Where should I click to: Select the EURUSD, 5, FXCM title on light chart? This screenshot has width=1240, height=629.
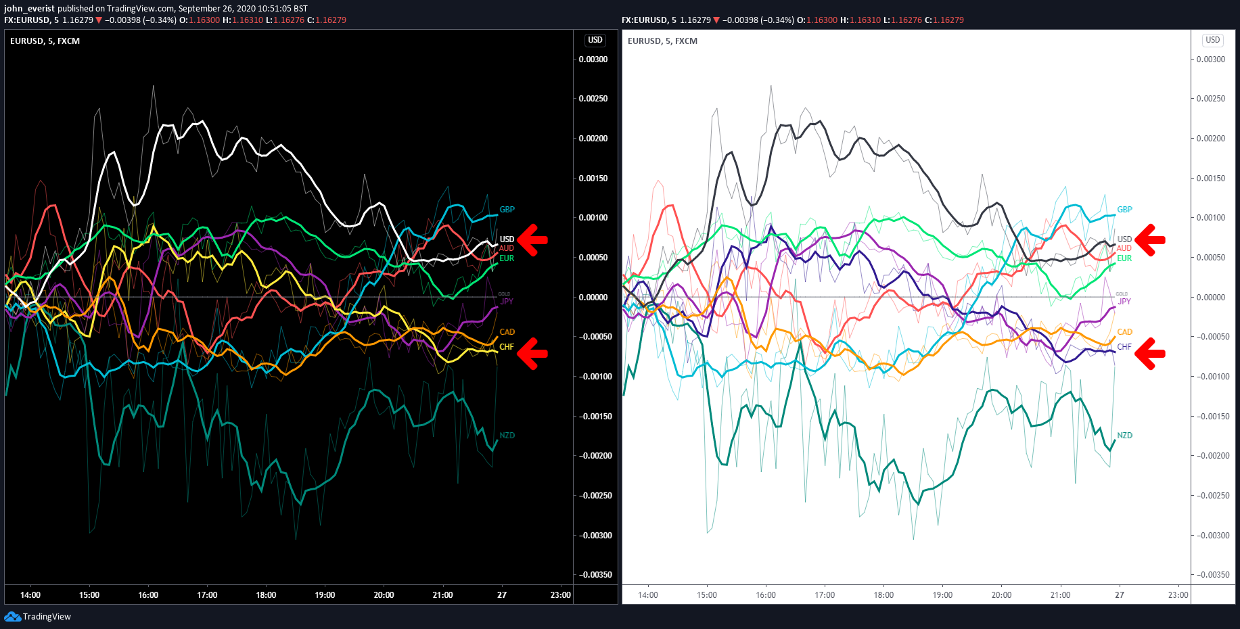tap(662, 41)
